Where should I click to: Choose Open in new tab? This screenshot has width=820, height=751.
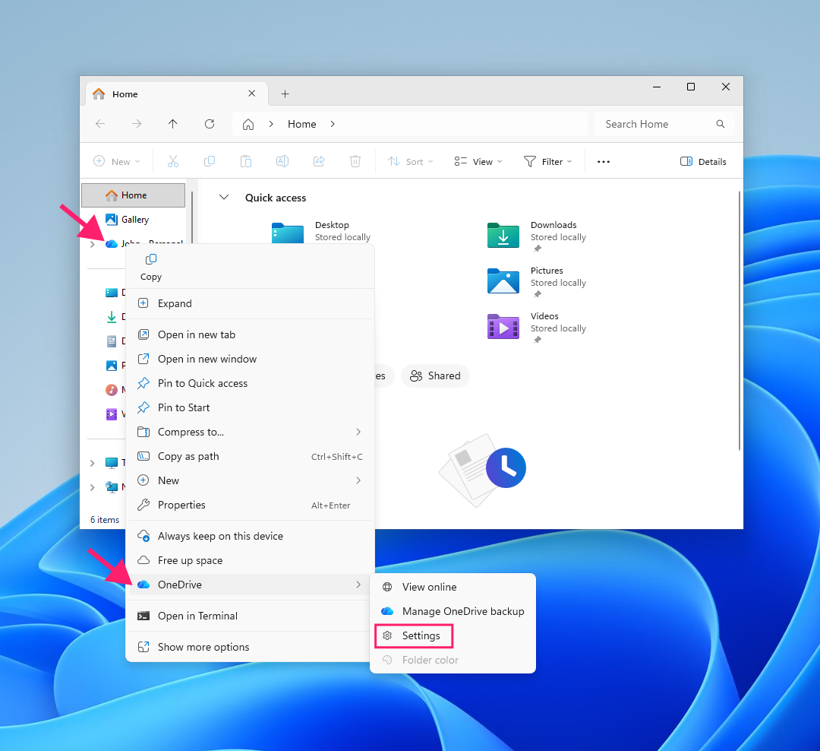coord(250,334)
